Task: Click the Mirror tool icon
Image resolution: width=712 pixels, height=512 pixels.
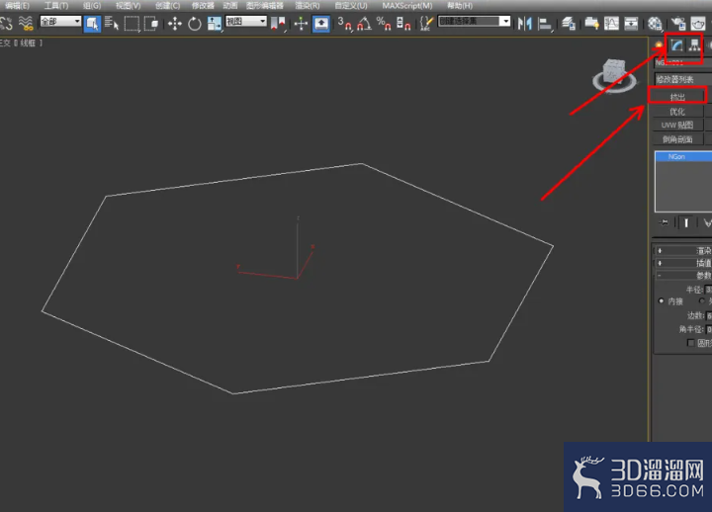Action: click(x=525, y=24)
